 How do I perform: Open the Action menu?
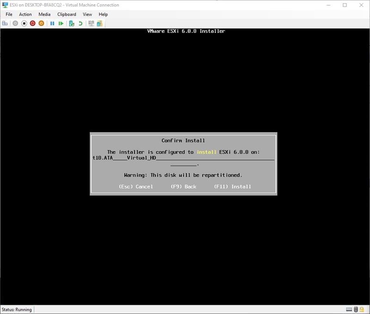[25, 14]
